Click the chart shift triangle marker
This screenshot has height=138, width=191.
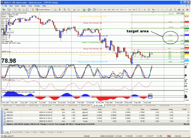pos(153,12)
